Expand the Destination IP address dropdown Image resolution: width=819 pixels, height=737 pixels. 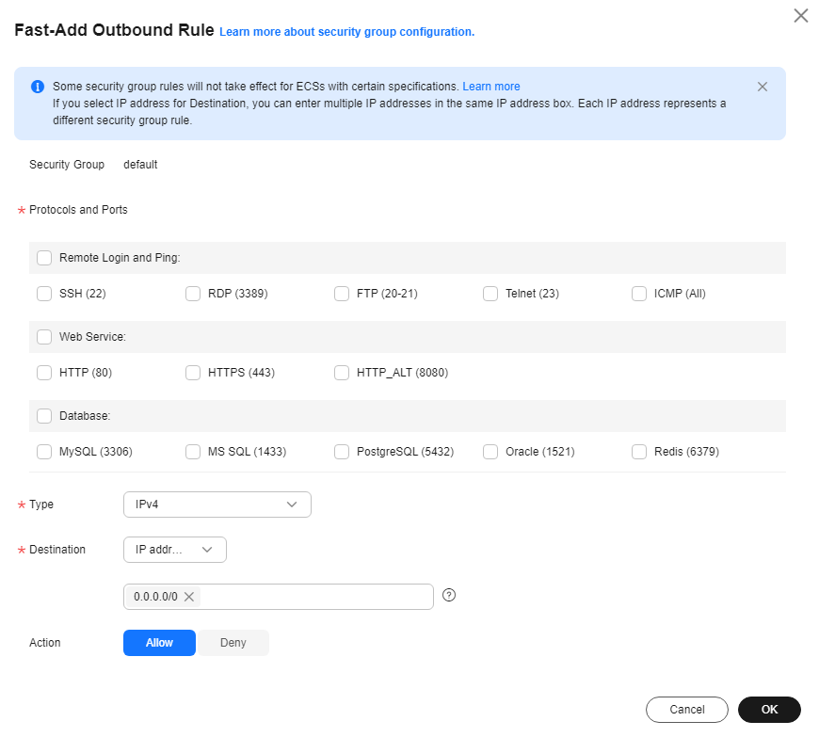(x=175, y=550)
